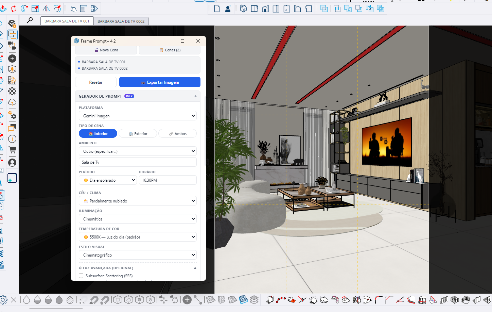
Task: Edit the Sala de Tv ambiente text field
Action: 138,162
